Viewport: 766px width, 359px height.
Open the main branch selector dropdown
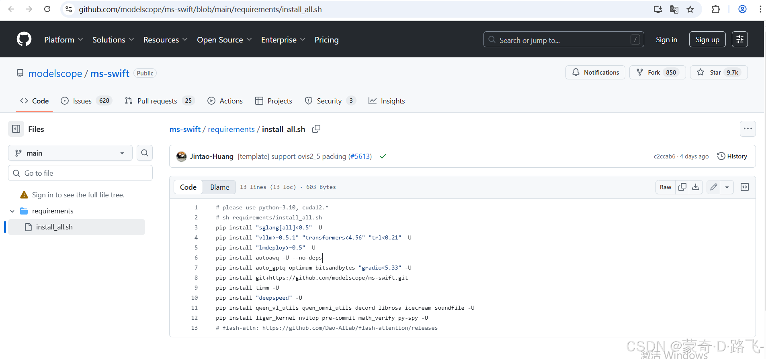(x=70, y=153)
